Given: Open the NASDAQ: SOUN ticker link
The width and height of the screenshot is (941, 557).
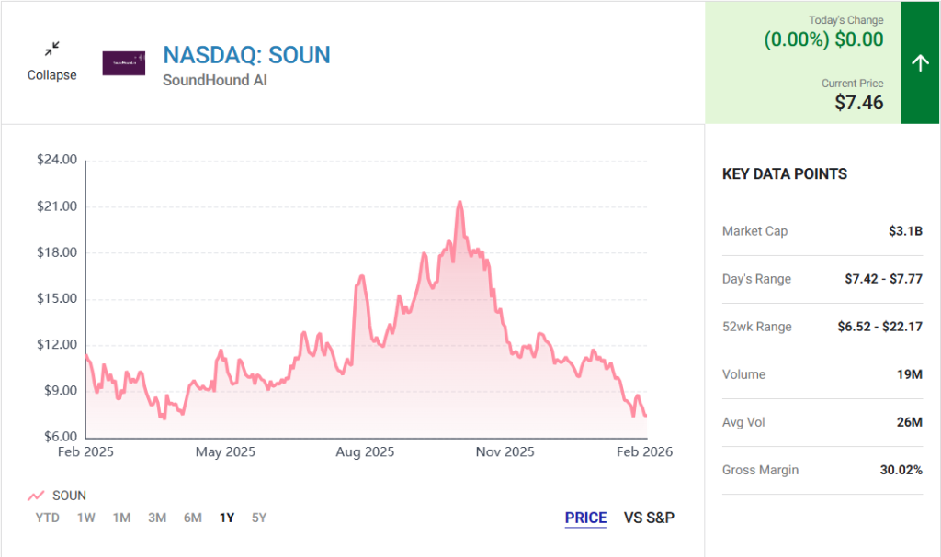Looking at the screenshot, I should tap(246, 55).
